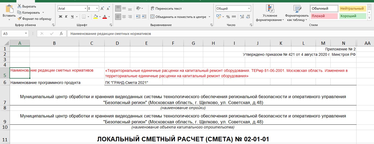Cut selection with the Вырезать button
This screenshot has height=144, width=374.
(27, 6)
